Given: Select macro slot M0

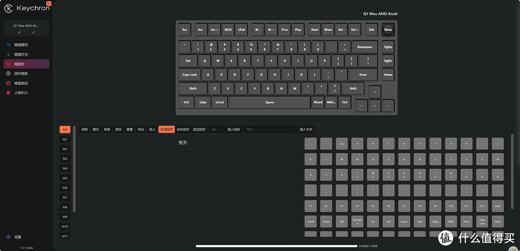Looking at the screenshot, I should pyautogui.click(x=65, y=129).
